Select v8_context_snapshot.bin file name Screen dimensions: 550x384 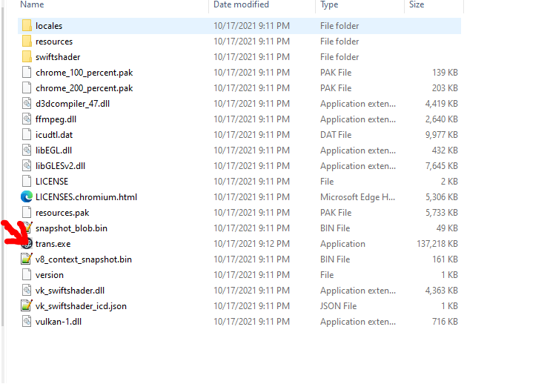[x=84, y=259]
